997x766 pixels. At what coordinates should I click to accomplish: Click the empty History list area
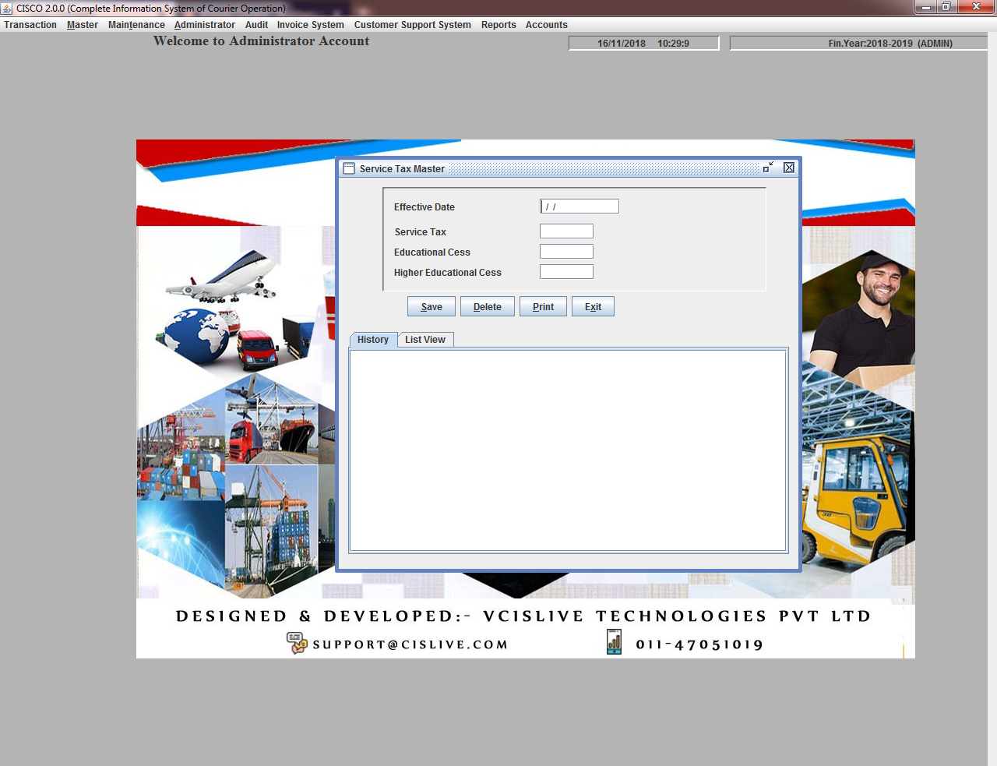coord(568,450)
